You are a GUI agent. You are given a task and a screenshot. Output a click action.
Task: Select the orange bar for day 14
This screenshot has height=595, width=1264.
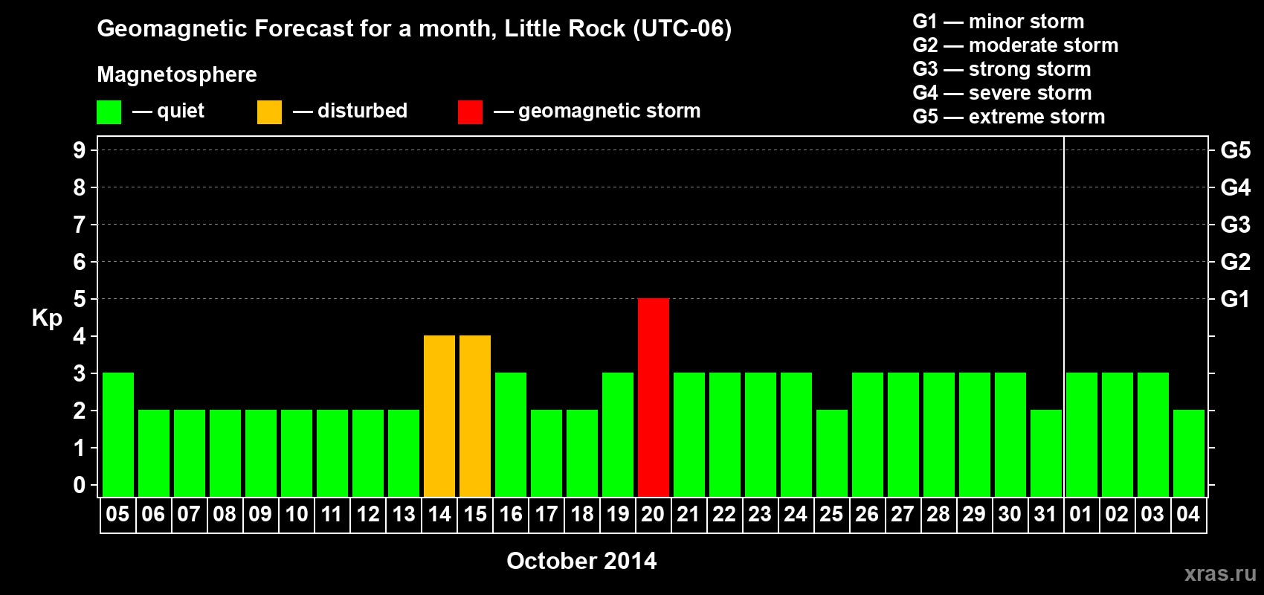439,416
